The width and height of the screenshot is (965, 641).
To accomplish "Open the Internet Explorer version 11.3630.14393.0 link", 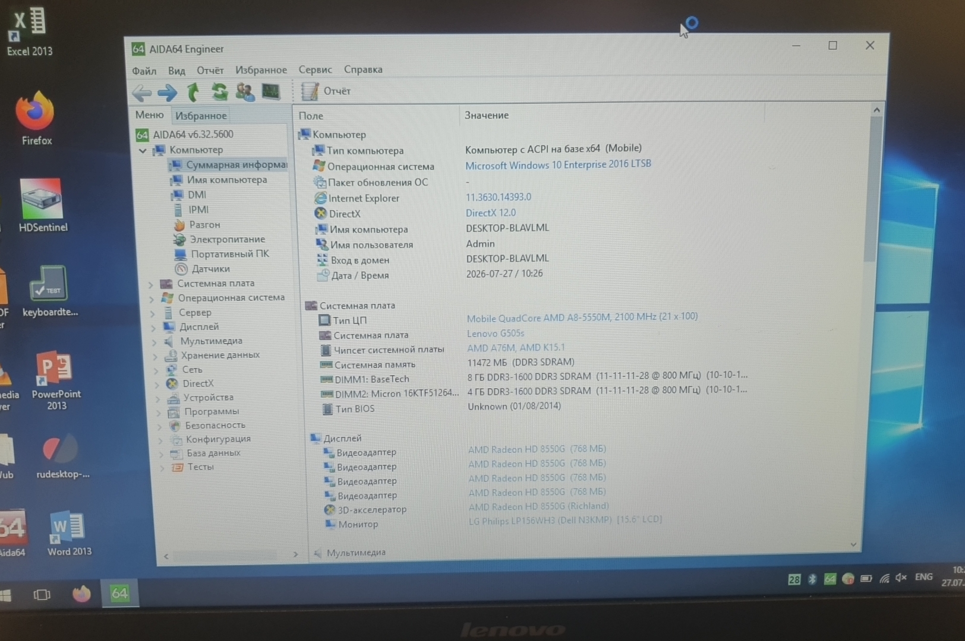I will point(499,197).
